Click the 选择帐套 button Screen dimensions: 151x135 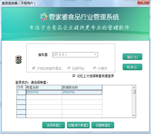click(54, 125)
